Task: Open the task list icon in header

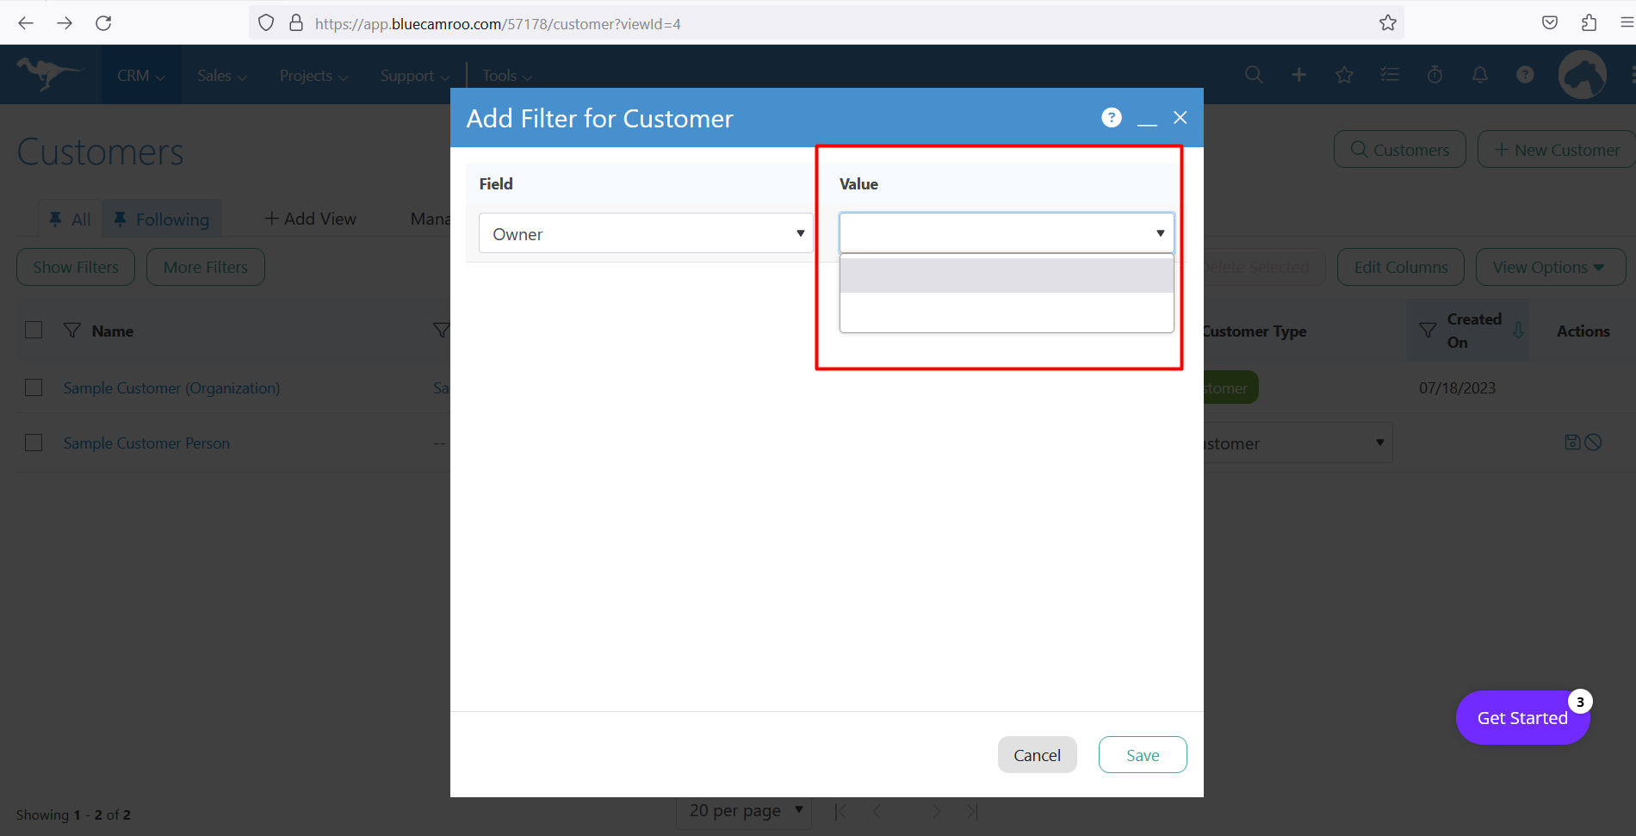Action: (x=1389, y=75)
